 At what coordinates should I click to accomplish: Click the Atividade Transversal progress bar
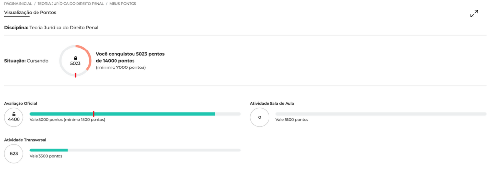coord(135,150)
